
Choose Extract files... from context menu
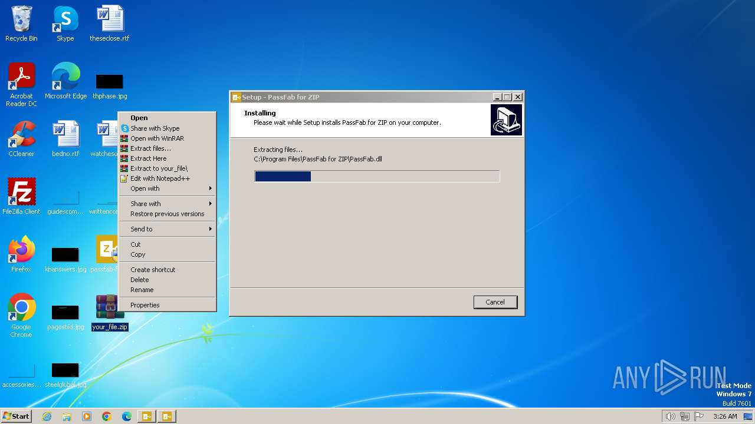point(168,148)
